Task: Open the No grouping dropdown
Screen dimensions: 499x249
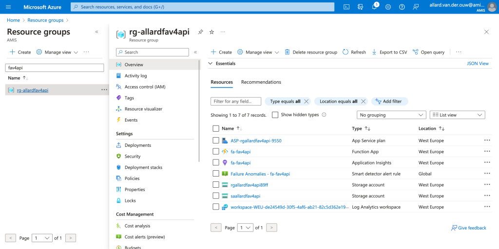Action: tap(391, 115)
